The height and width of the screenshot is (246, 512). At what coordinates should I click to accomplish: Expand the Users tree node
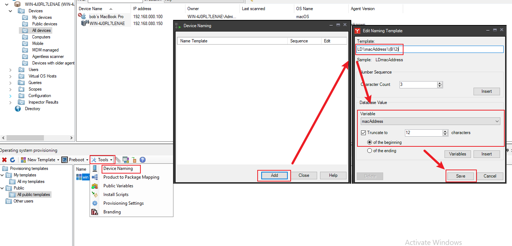tap(10, 70)
